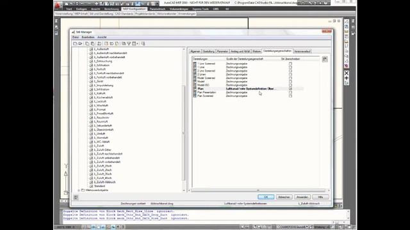Click the open drawing icon in Stil-Manager toolbar
Image resolution: width=410 pixels, height=230 pixels.
tap(75, 44)
